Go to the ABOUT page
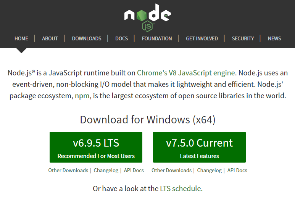The image size is (295, 198). click(50, 38)
